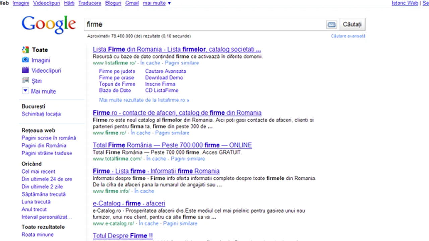Open Videoclipuri in top navigation bar
Viewport: 429px width, 241px height.
[x=47, y=3]
